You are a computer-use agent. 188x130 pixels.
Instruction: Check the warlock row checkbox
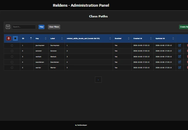(x=12, y=57)
